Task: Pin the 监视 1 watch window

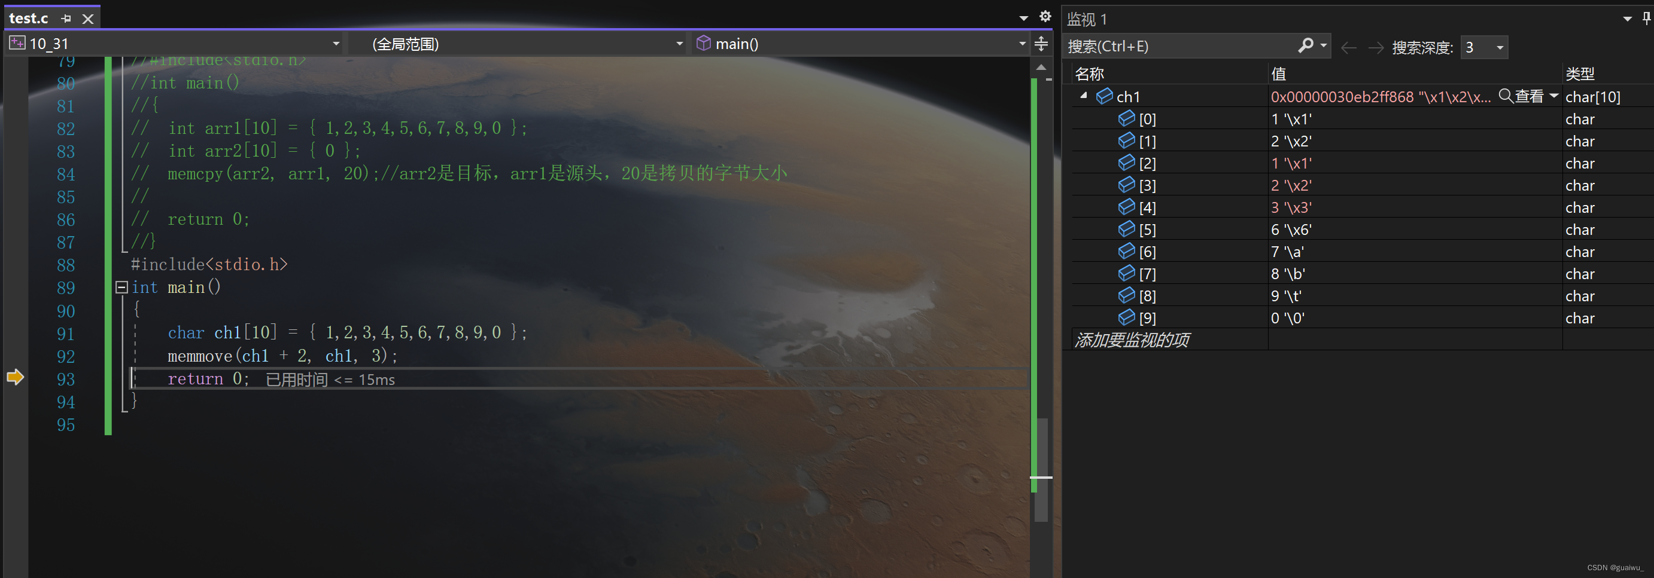Action: [x=1645, y=18]
